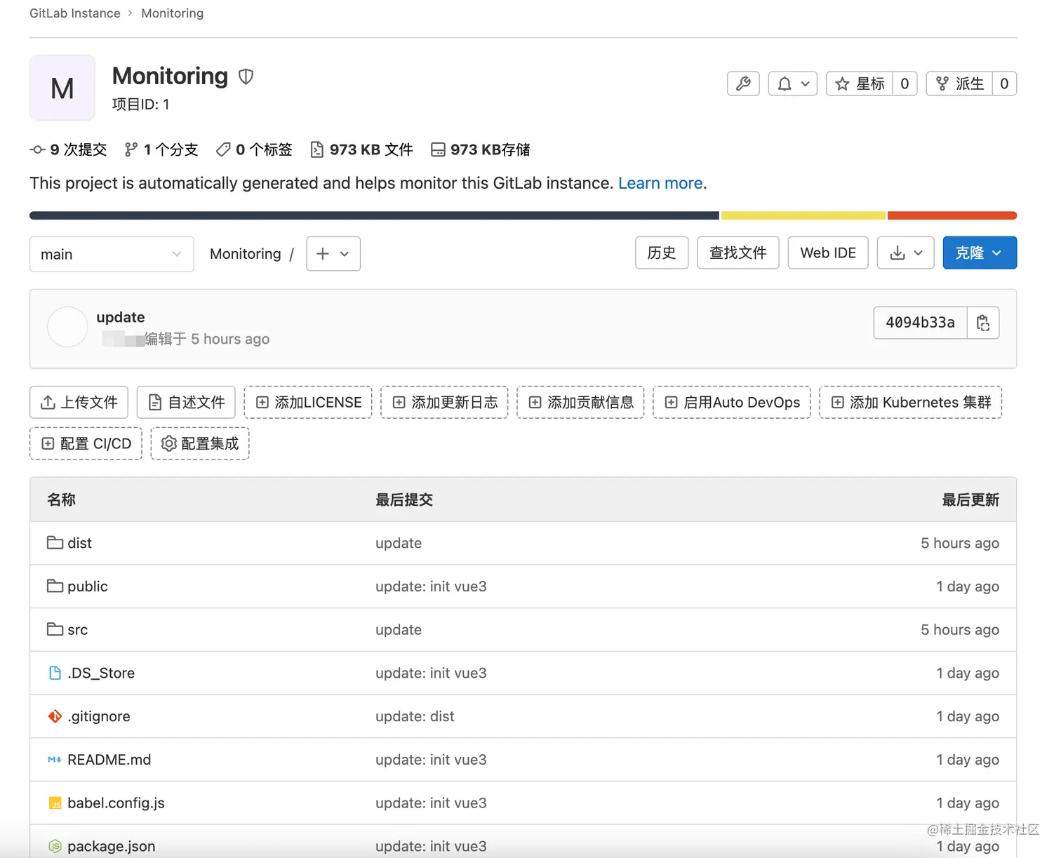View the 973 KB files link
The width and height of the screenshot is (1061, 858).
362,149
